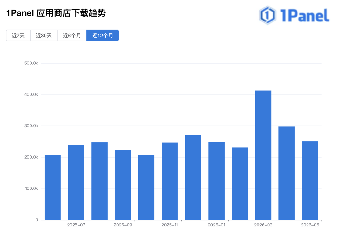Click the title 1Panel 应用商店下载趋势
The width and height of the screenshot is (338, 238).
[56, 13]
